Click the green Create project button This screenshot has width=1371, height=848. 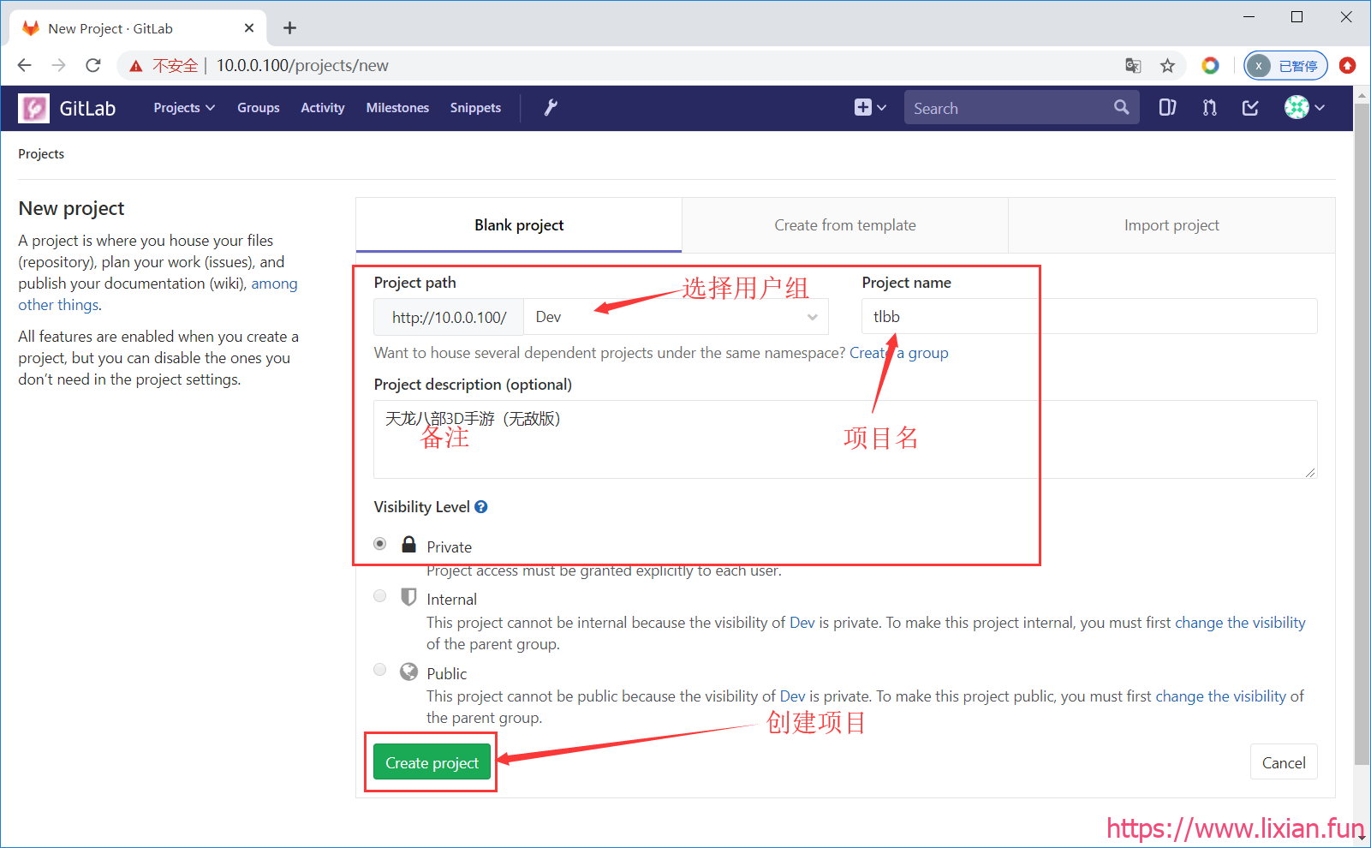coord(432,762)
